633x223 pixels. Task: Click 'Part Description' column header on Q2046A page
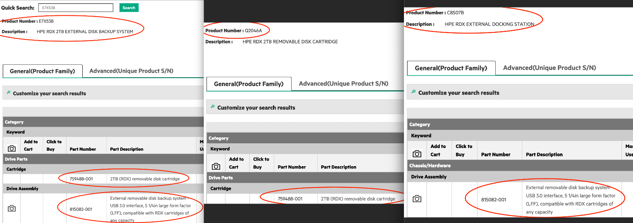coord(339,167)
